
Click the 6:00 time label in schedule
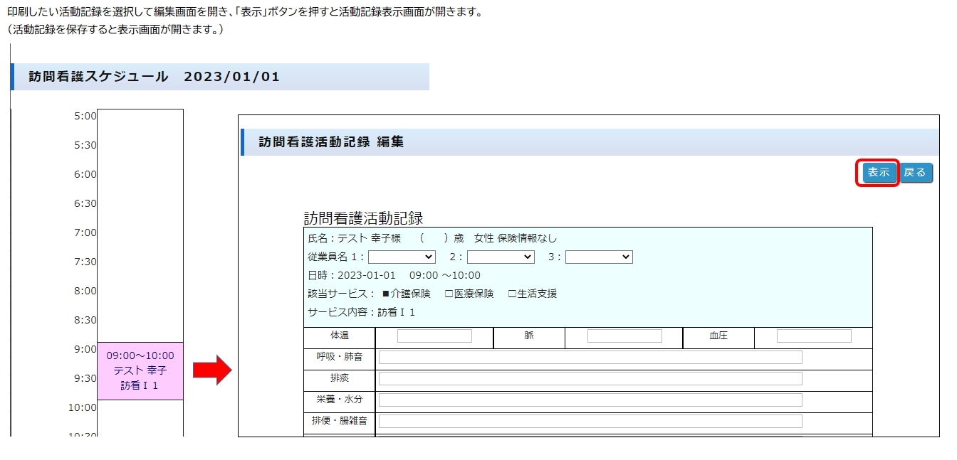pyautogui.click(x=85, y=174)
